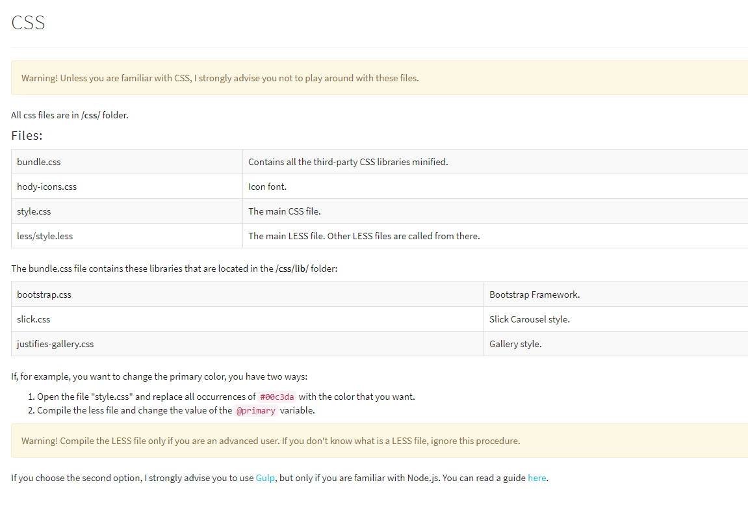The height and width of the screenshot is (511, 748).
Task: Click the @primary variable code snippet
Action: click(255, 411)
